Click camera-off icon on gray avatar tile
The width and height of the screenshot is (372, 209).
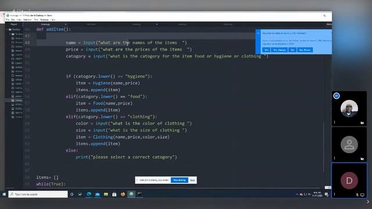coord(362,158)
